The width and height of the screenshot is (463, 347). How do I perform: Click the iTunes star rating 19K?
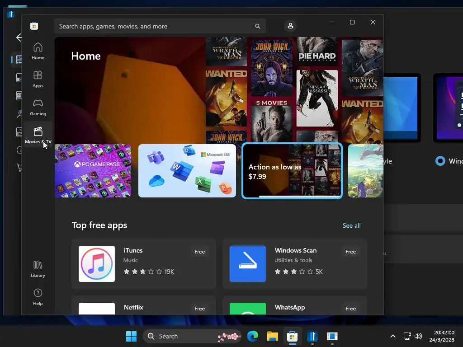click(x=149, y=272)
